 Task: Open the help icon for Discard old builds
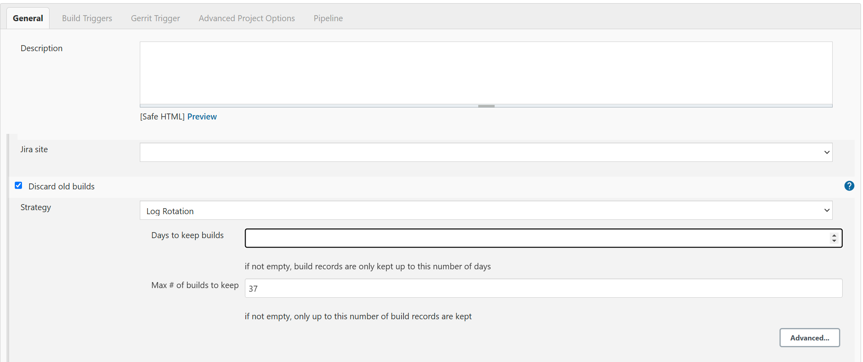coord(849,186)
